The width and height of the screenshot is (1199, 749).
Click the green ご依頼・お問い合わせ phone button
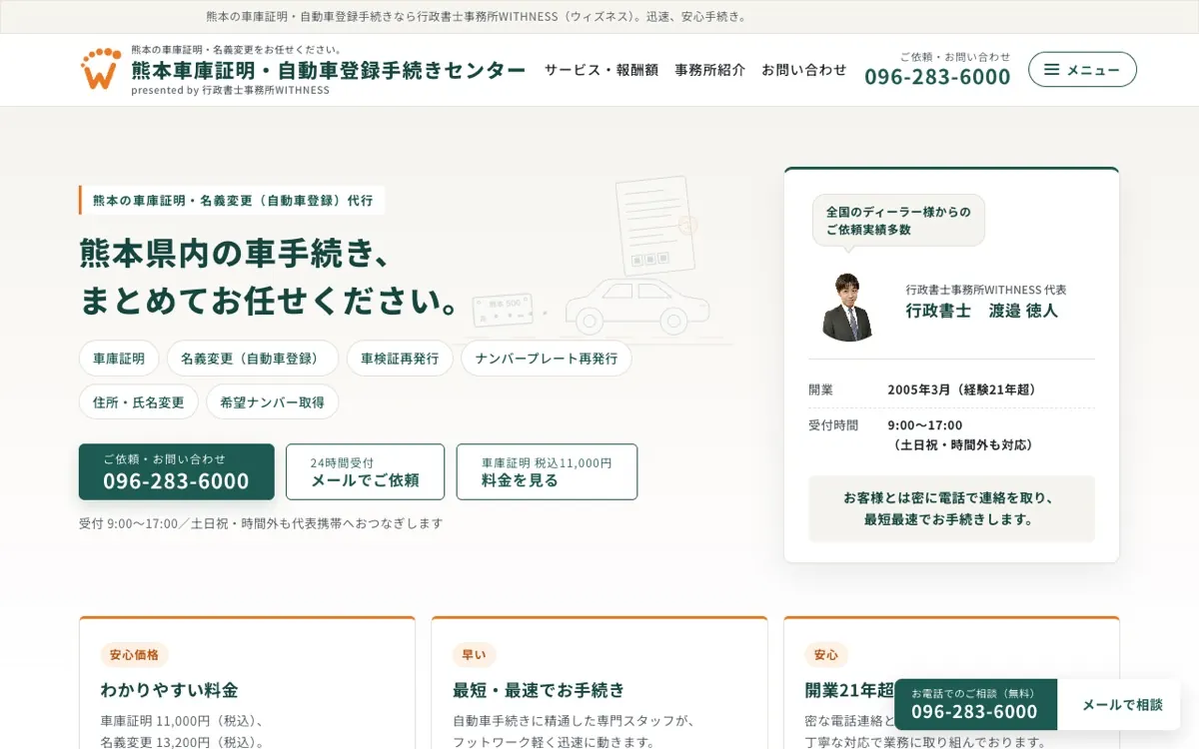(177, 471)
